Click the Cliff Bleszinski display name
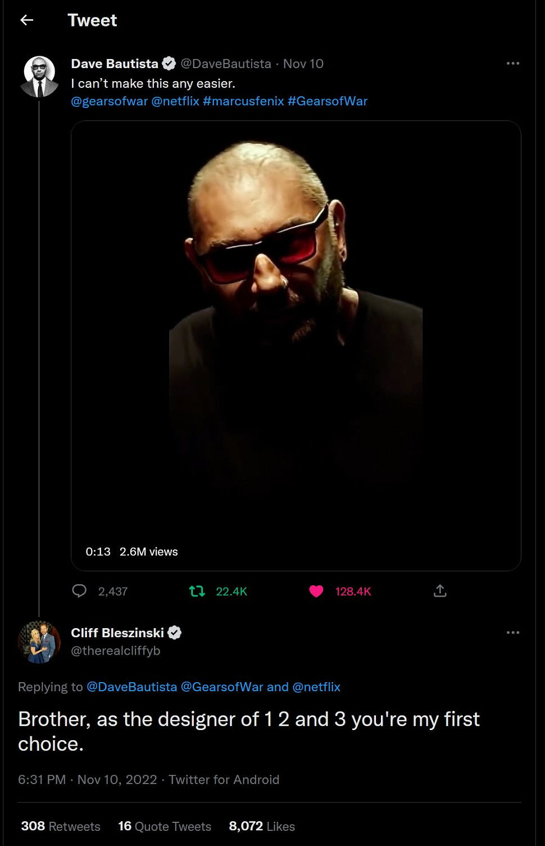This screenshot has width=545, height=846. pyautogui.click(x=117, y=633)
